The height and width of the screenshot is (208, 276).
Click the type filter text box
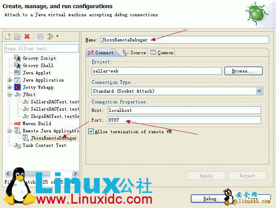(42, 49)
